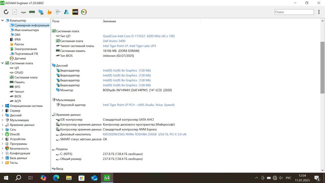Open the OSD panel toolbar icon
The width and height of the screenshot is (325, 183).
point(75,12)
